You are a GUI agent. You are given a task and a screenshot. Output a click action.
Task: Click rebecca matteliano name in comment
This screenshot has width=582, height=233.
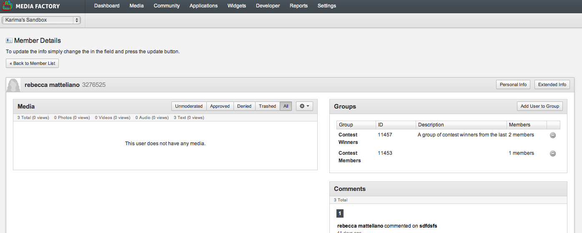[360, 226]
